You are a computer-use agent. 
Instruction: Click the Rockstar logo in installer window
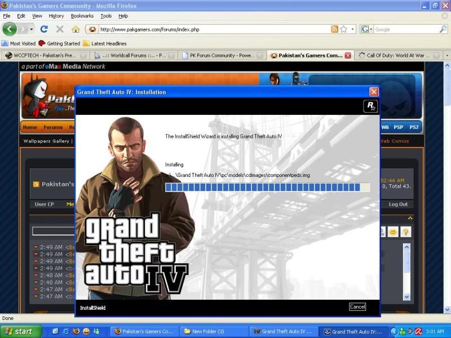tap(370, 106)
